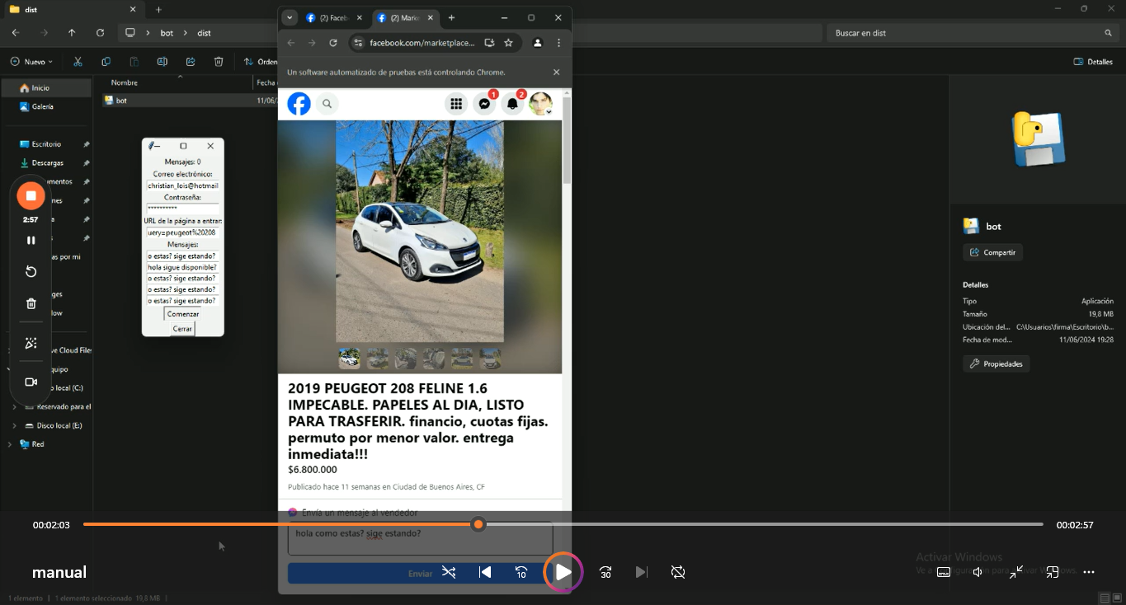Open the Nuevo dropdown in Explorer
Image resolution: width=1126 pixels, height=605 pixels.
pyautogui.click(x=32, y=62)
